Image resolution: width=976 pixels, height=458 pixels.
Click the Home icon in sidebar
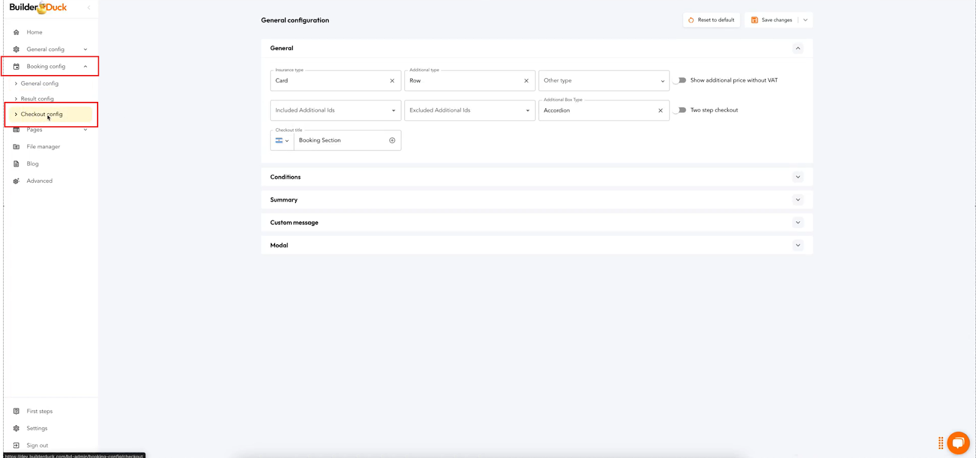coord(16,32)
